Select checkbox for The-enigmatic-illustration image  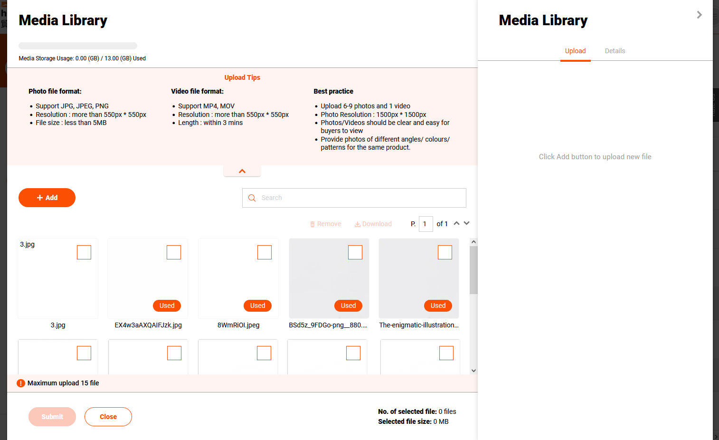[445, 252]
